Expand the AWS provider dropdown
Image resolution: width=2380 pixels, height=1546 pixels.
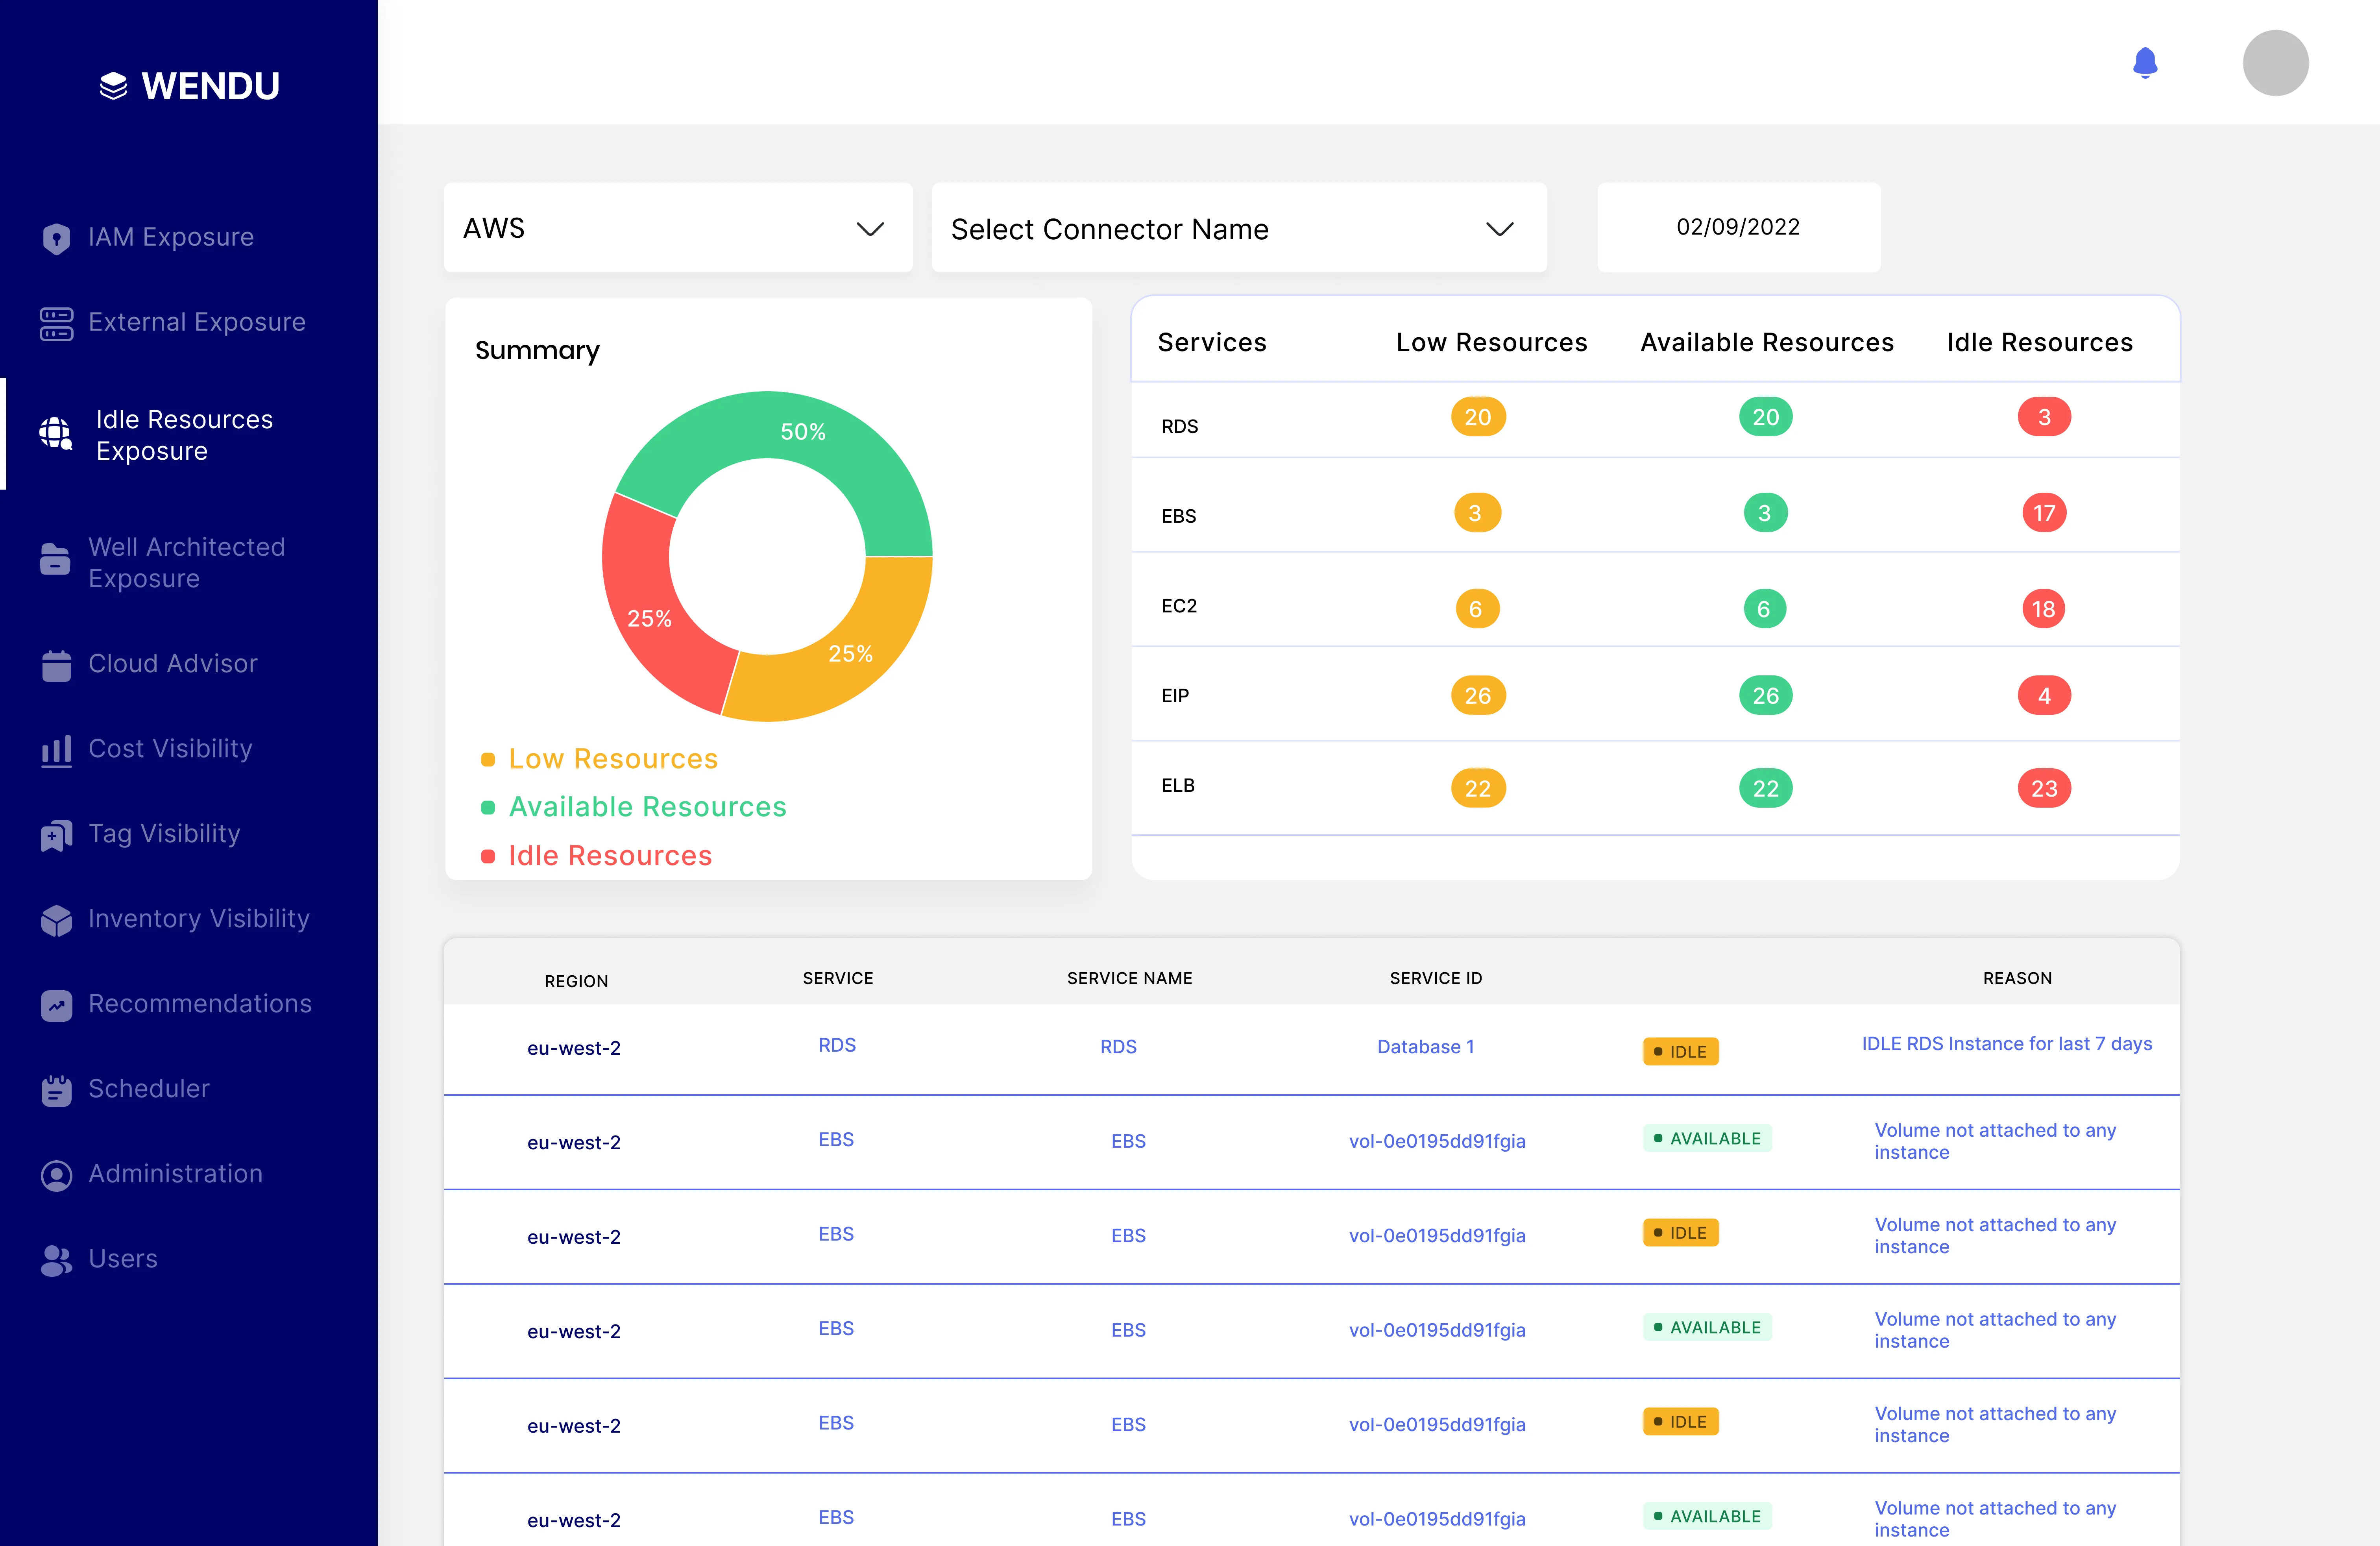678,228
